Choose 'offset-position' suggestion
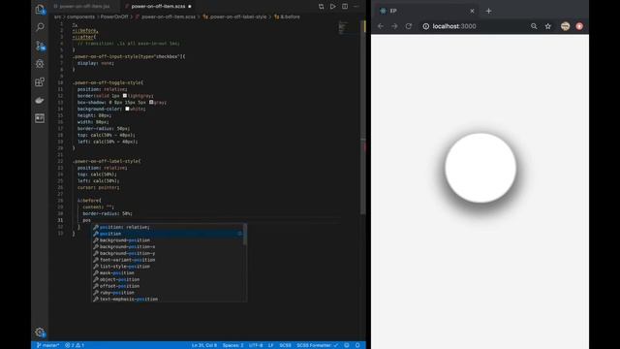This screenshot has height=349, width=620. point(168,286)
